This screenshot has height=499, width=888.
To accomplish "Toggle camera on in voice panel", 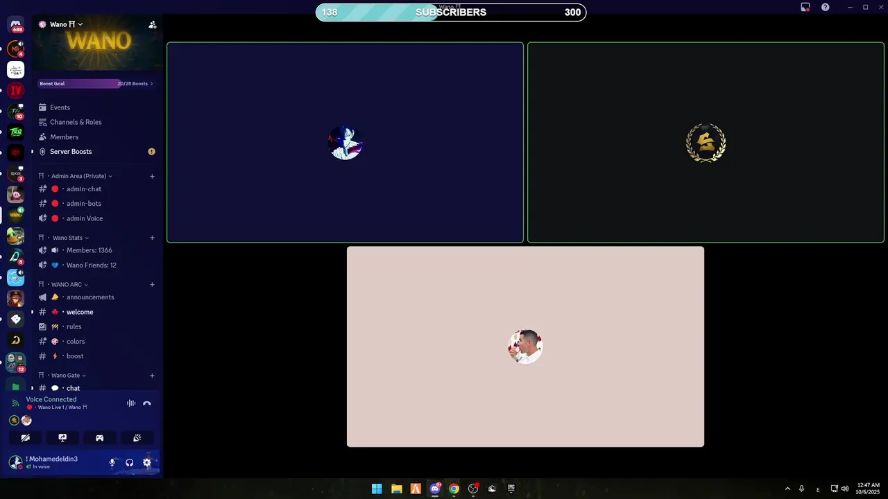I will pyautogui.click(x=26, y=438).
